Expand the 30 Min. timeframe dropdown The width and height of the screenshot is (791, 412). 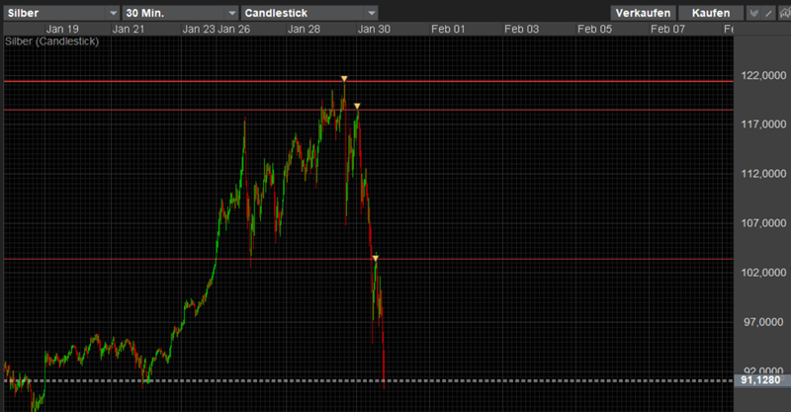(177, 13)
